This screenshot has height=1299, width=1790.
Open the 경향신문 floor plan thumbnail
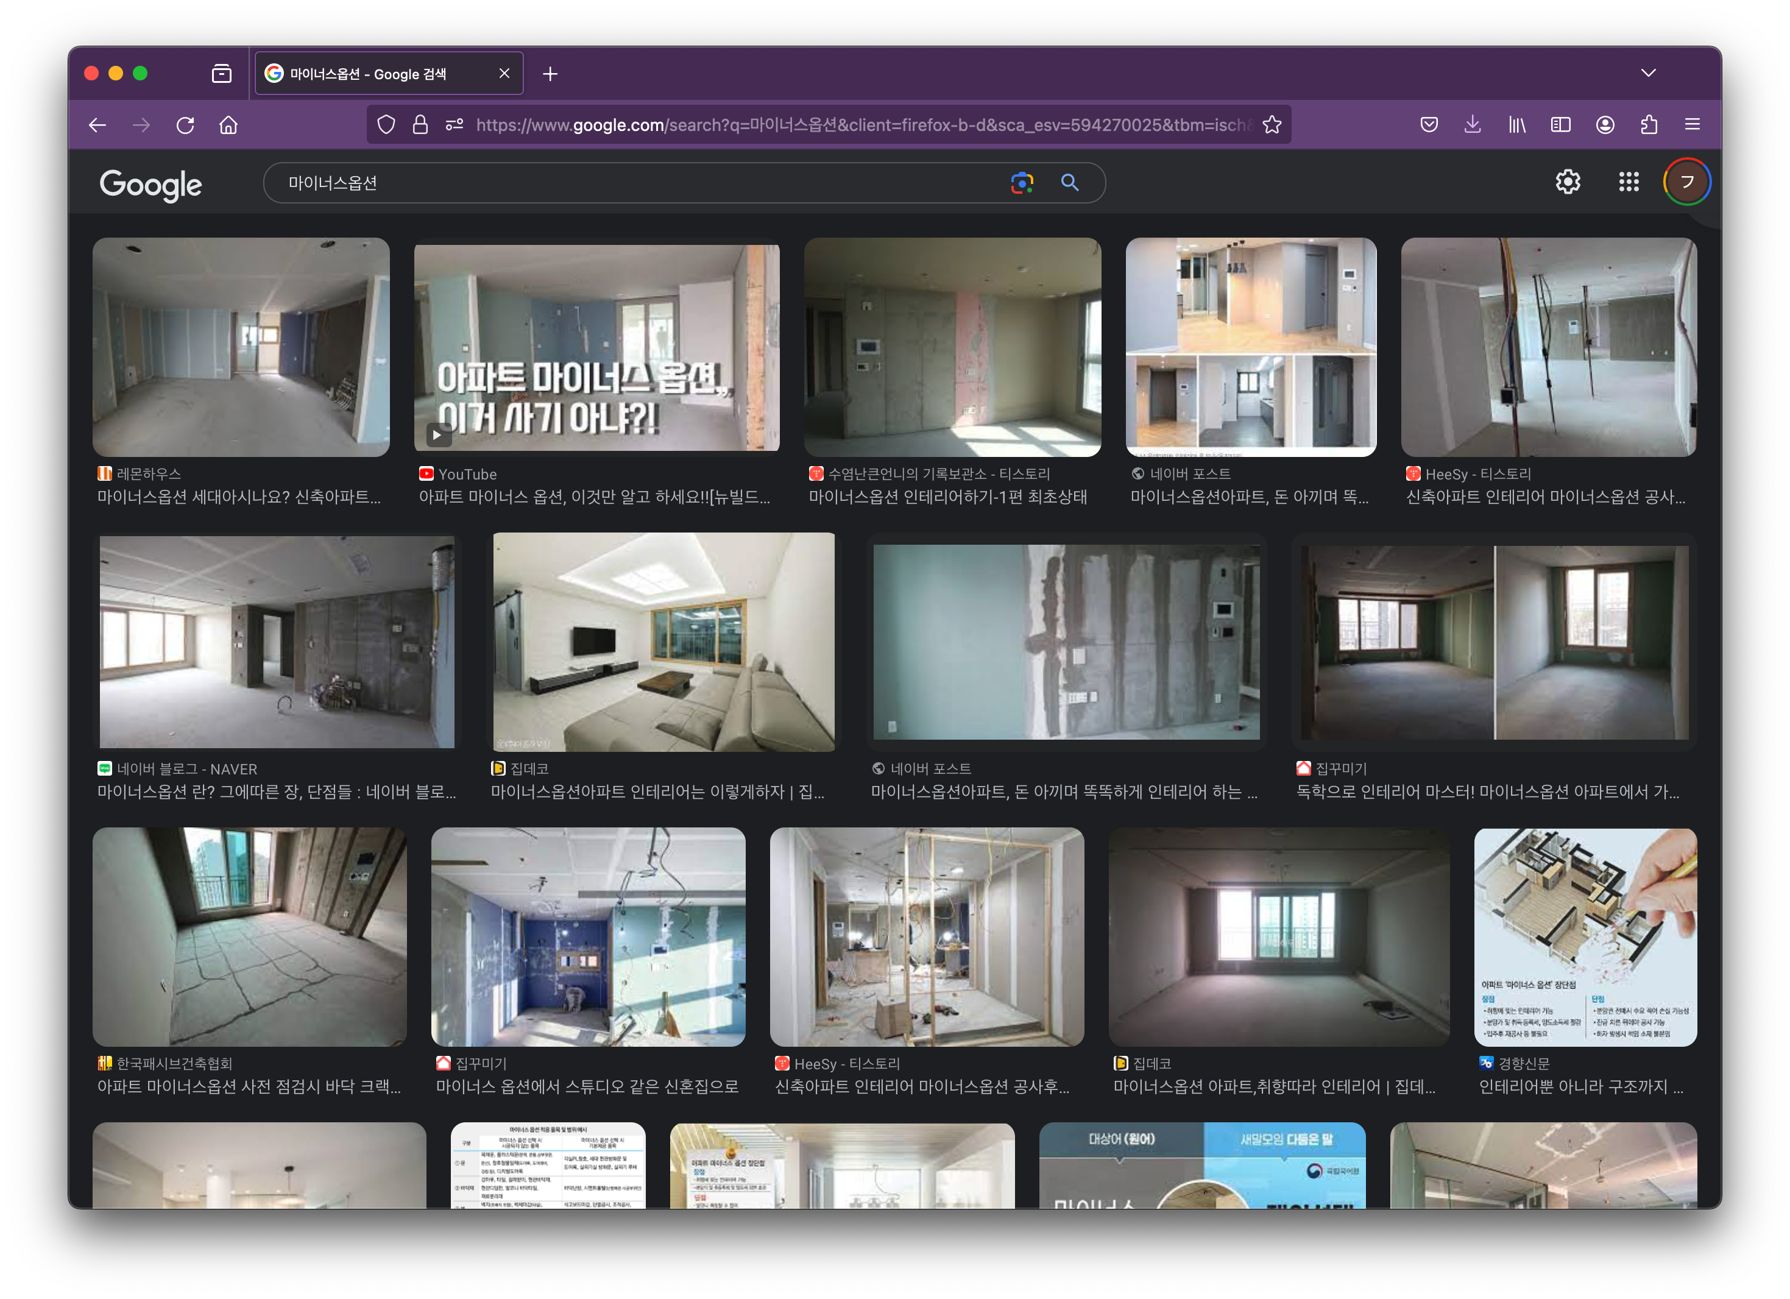click(x=1585, y=936)
